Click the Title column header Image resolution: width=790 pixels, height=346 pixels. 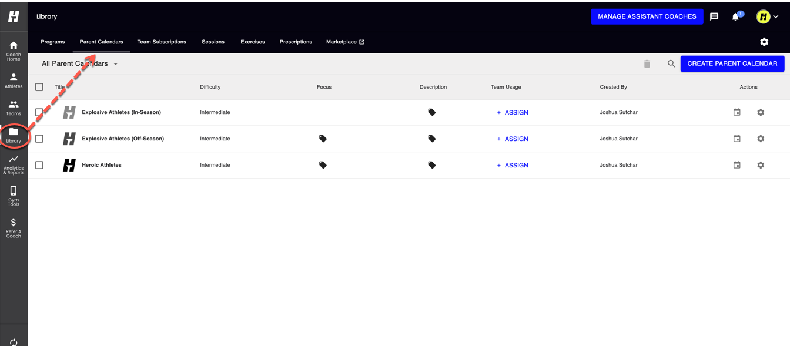(60, 87)
